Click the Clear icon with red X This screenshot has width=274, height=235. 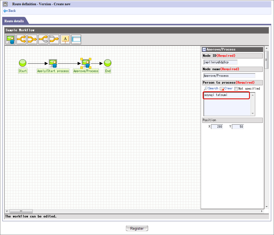(222, 89)
